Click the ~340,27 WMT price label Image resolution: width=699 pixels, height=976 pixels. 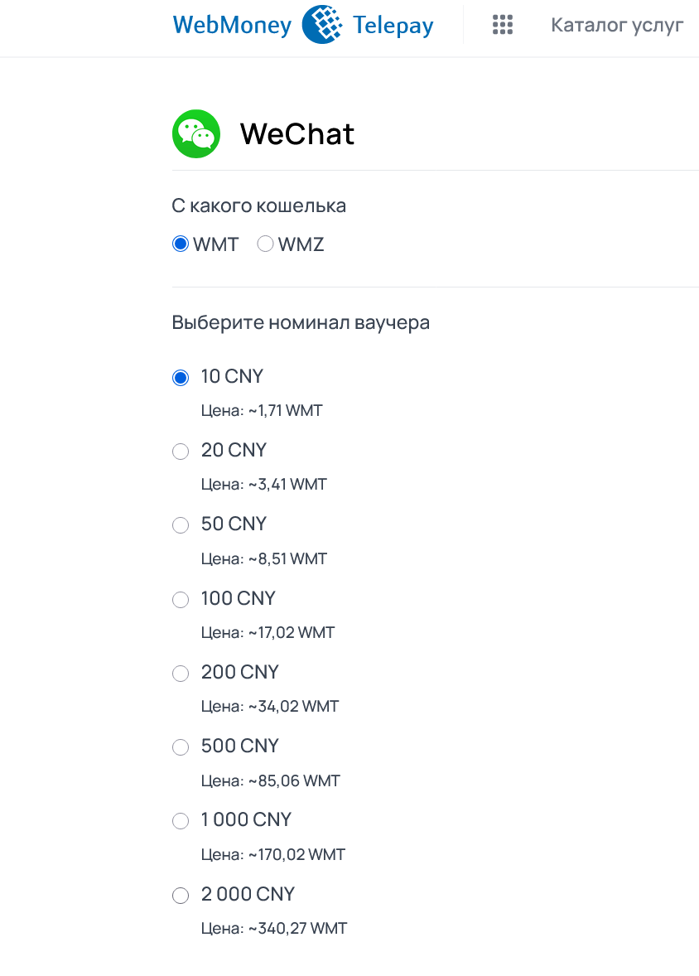[x=274, y=928]
